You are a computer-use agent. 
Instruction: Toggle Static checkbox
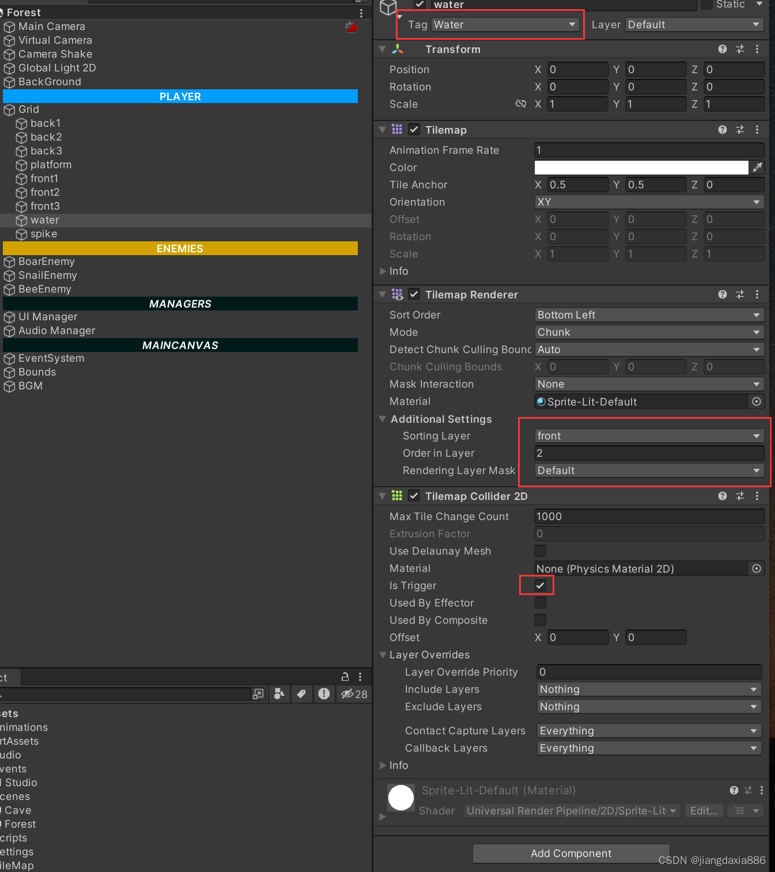pyautogui.click(x=706, y=5)
